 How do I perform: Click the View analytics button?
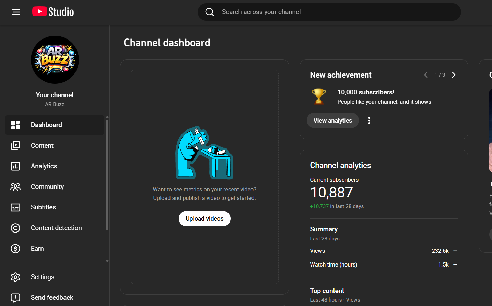point(332,121)
